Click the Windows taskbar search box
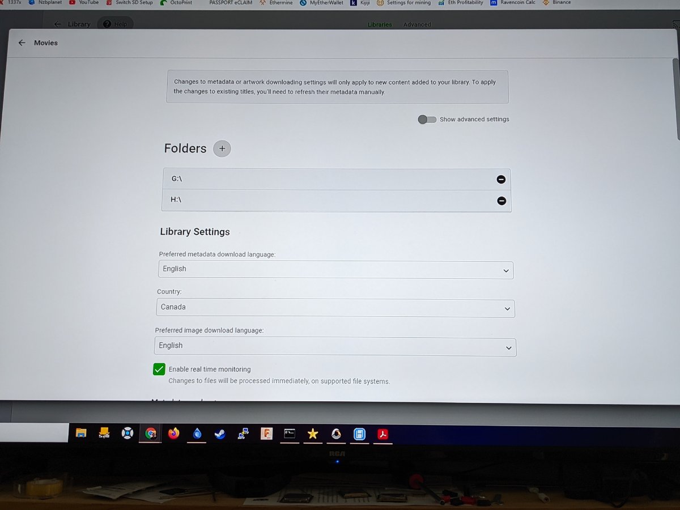Screen dimensions: 680x510 [x=34, y=432]
